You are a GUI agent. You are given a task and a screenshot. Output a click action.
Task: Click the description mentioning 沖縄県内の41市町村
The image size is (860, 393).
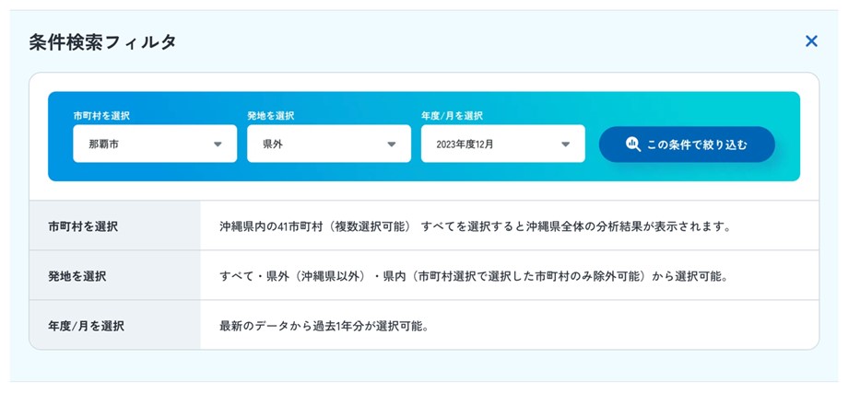click(475, 225)
